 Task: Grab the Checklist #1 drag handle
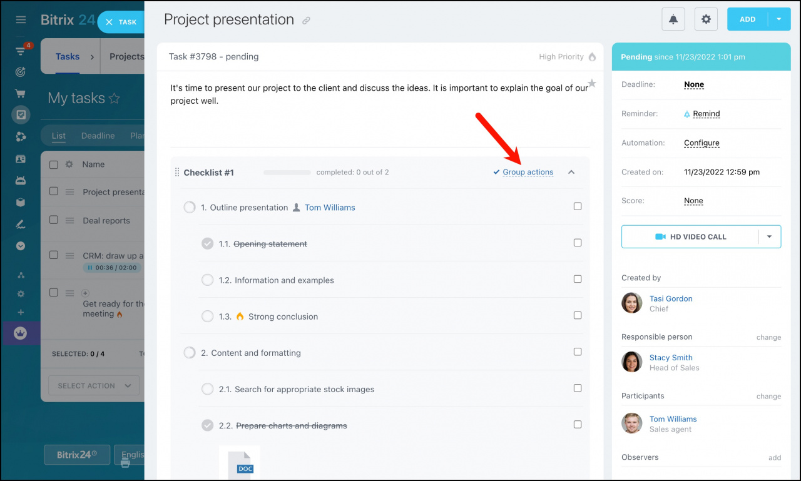pyautogui.click(x=176, y=173)
